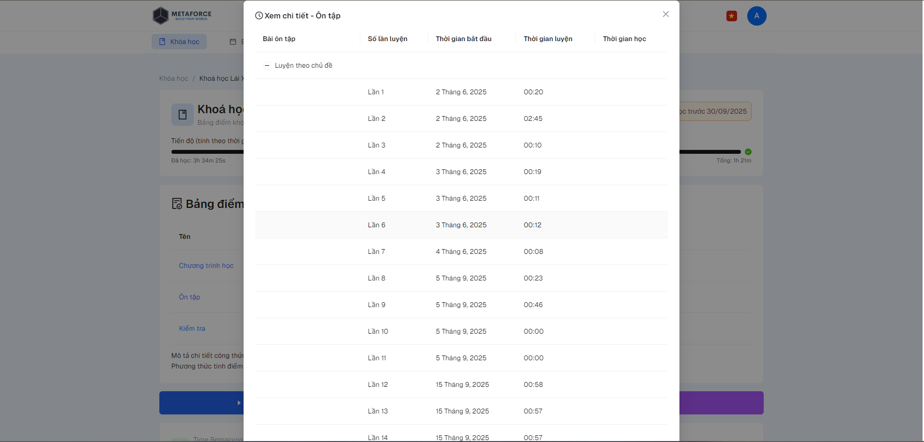The image size is (924, 442).
Task: Select the Lần 6 row
Action: tap(461, 225)
